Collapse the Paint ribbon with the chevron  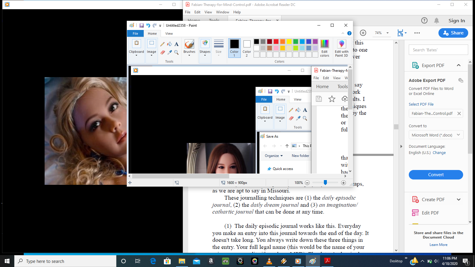[x=343, y=33]
